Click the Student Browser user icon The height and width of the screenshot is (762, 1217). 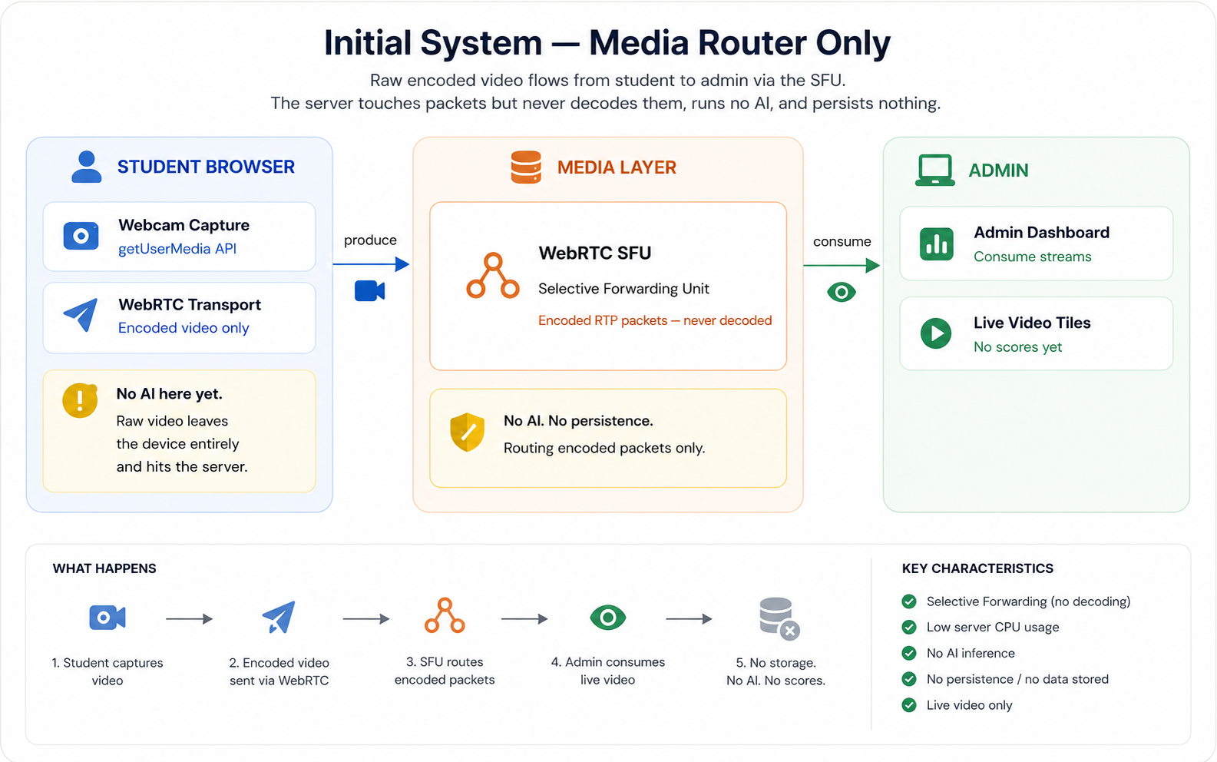tap(86, 167)
